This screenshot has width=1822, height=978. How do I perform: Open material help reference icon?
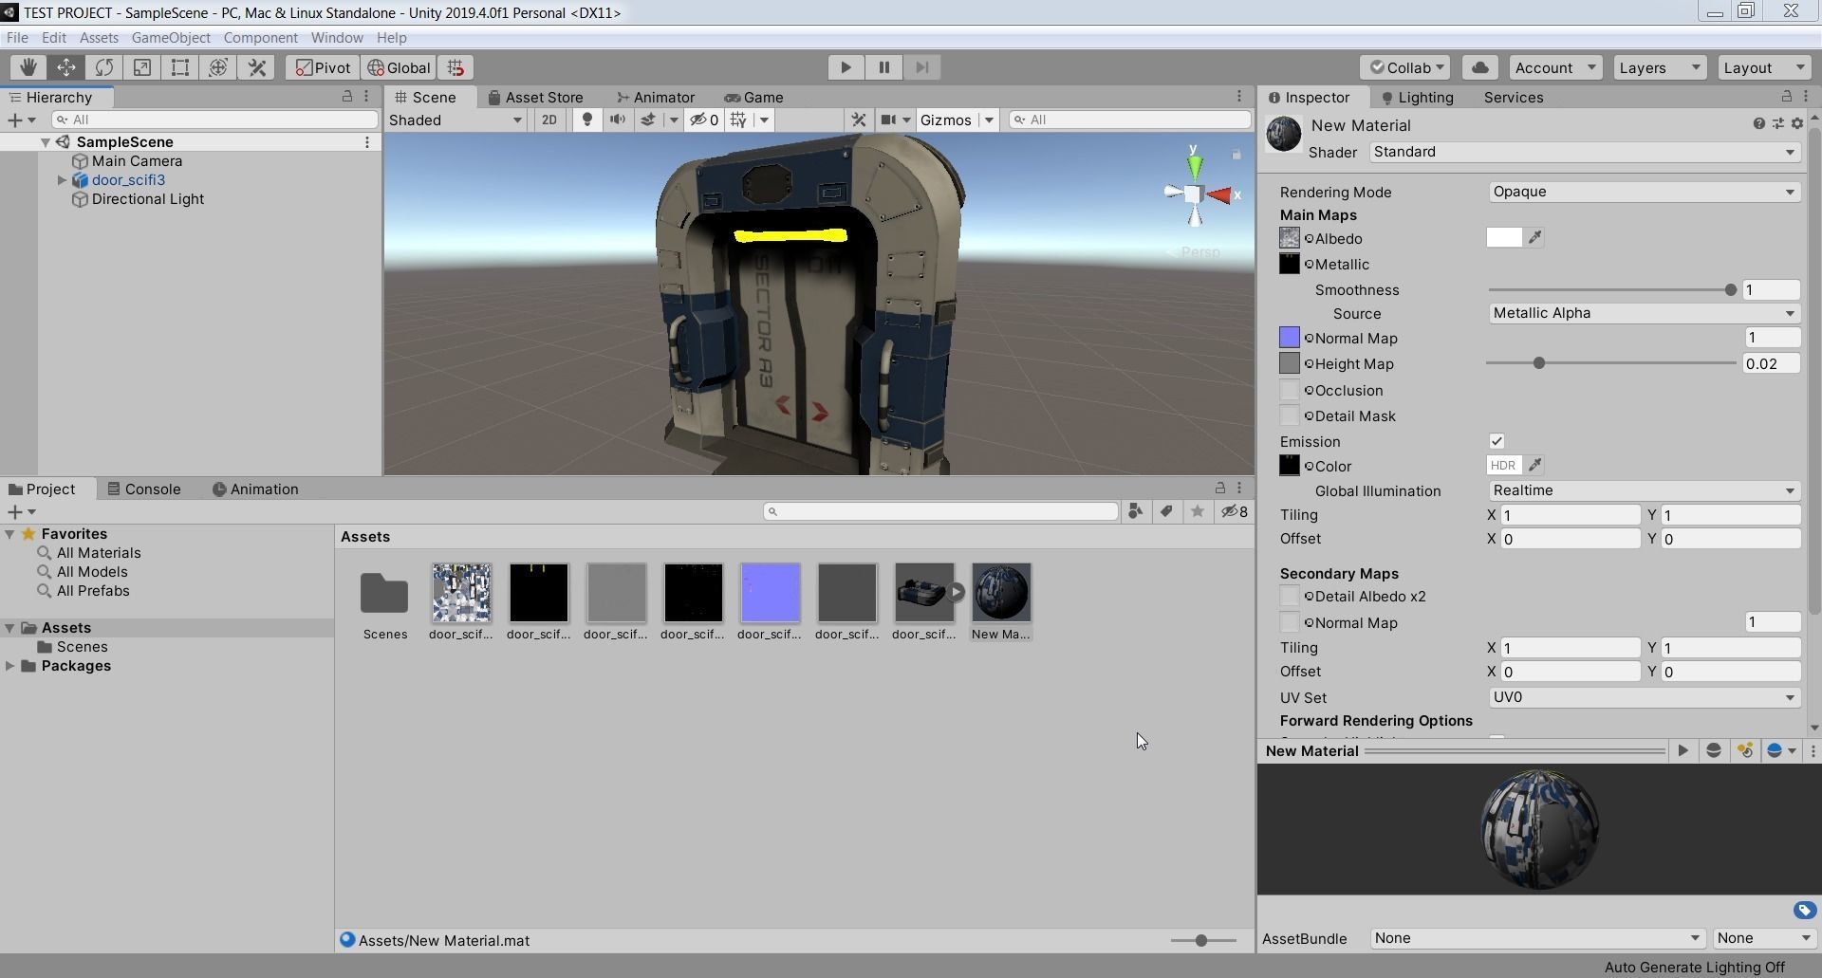click(x=1759, y=124)
